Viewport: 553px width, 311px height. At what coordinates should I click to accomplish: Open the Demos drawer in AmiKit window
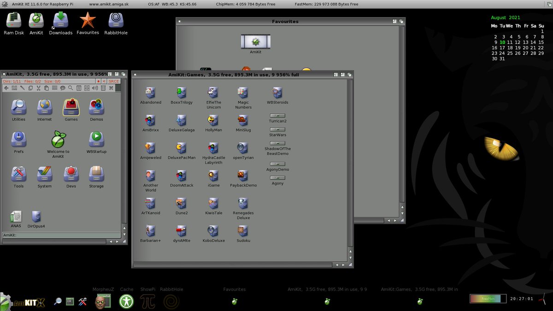(96, 110)
